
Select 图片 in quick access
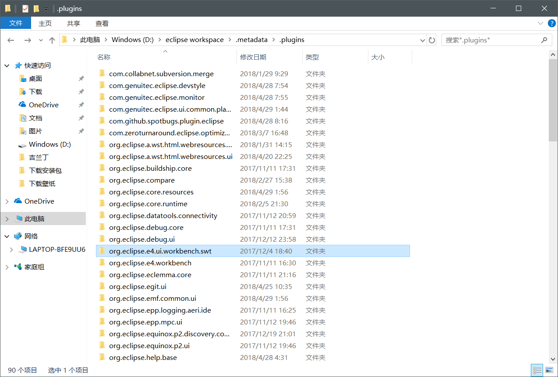pyautogui.click(x=35, y=131)
